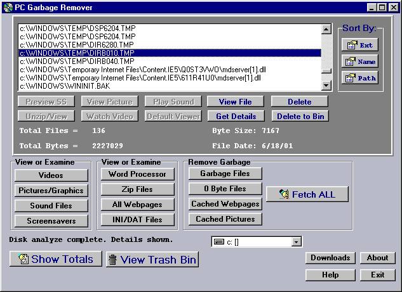Select highlighted DIRB010.TMP entry
The image size is (402, 292).
click(x=170, y=53)
